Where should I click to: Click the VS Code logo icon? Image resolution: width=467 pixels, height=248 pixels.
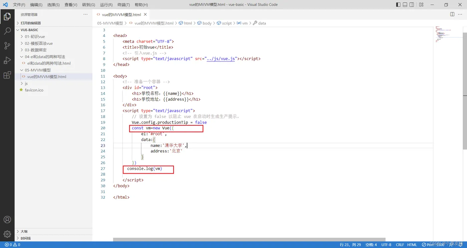point(5,5)
